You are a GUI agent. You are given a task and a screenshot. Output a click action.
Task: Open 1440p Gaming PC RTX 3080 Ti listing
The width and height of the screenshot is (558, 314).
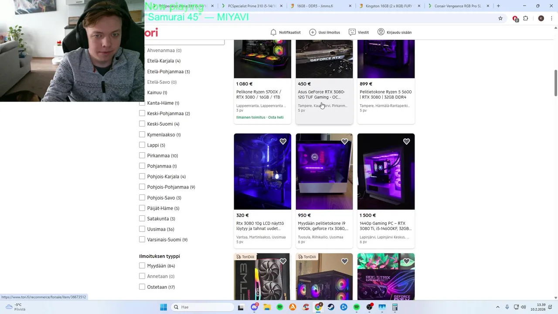pos(386,226)
